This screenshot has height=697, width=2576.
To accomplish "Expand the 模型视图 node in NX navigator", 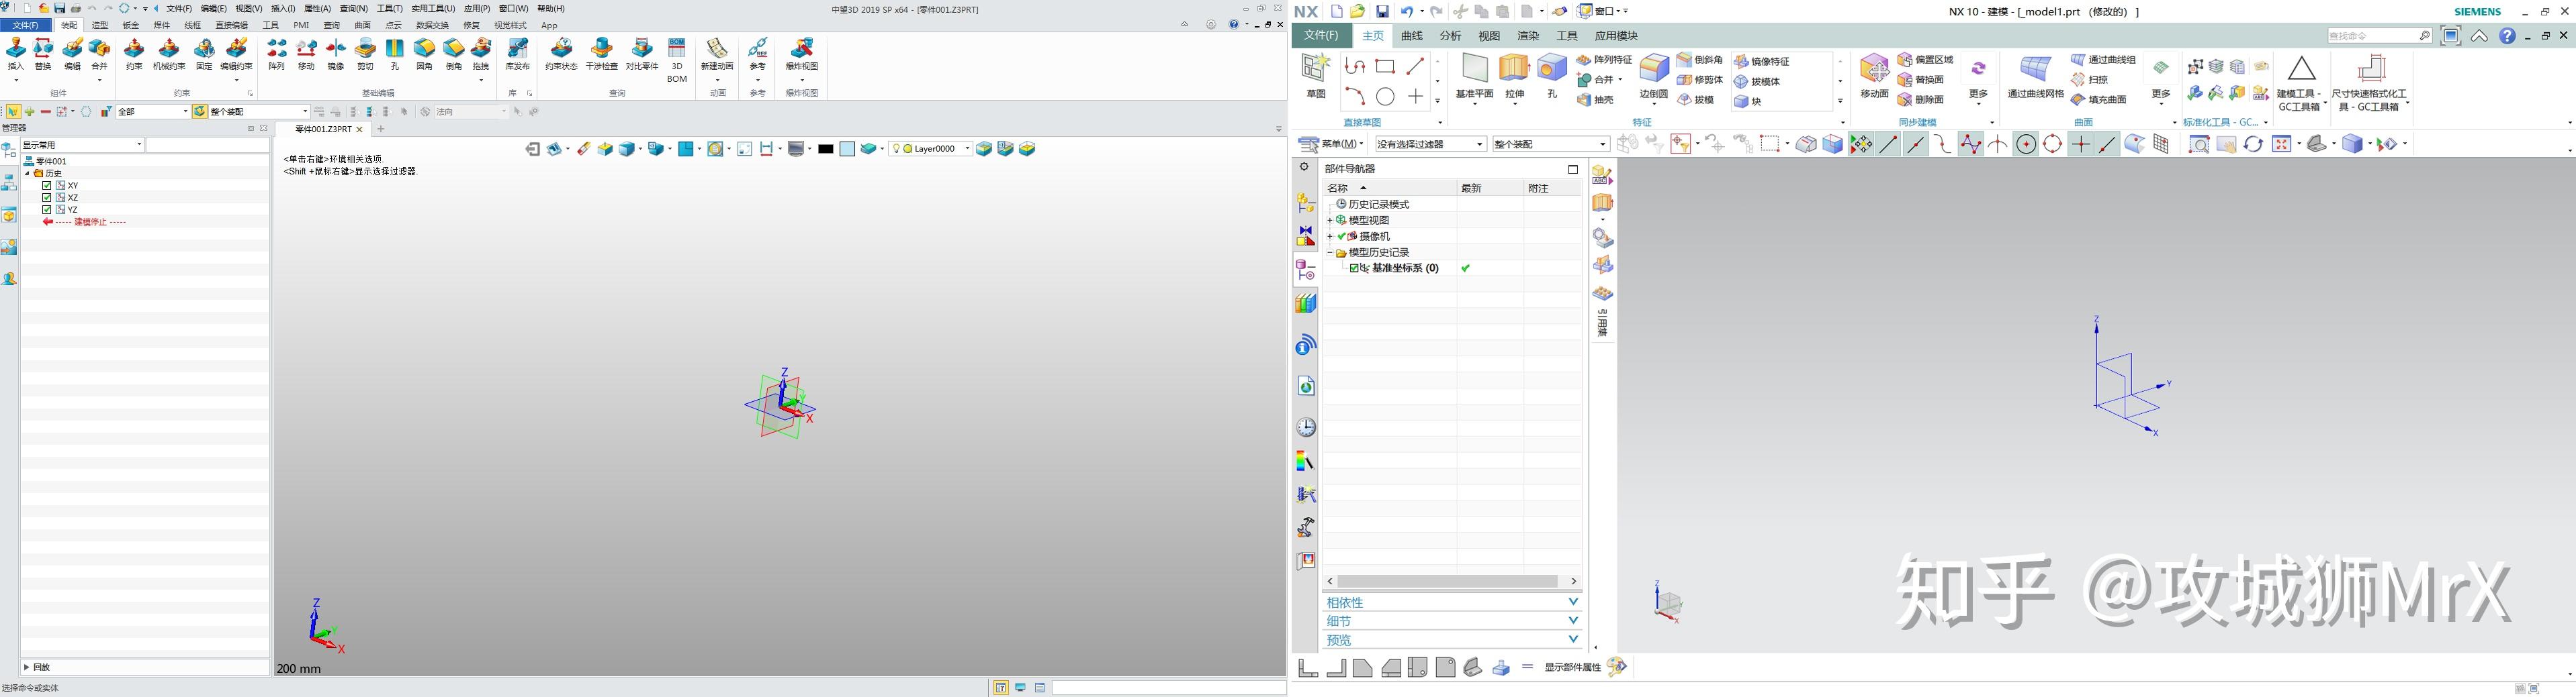I will pyautogui.click(x=1330, y=221).
